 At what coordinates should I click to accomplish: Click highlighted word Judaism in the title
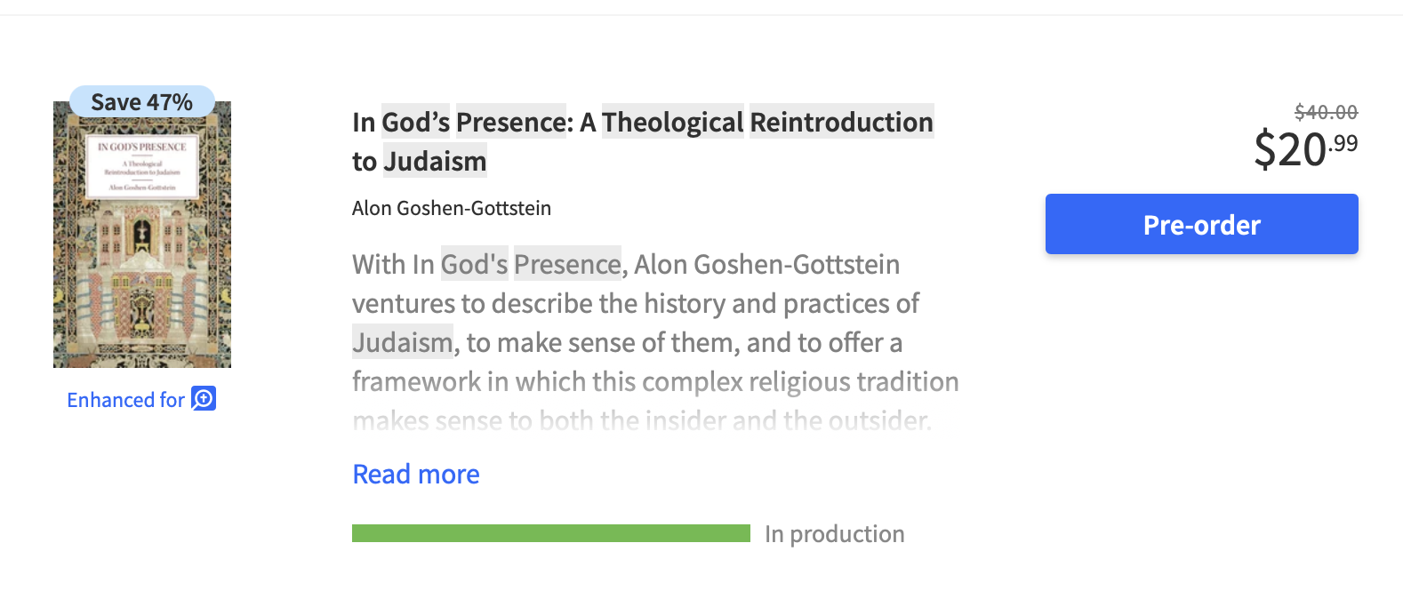(435, 162)
